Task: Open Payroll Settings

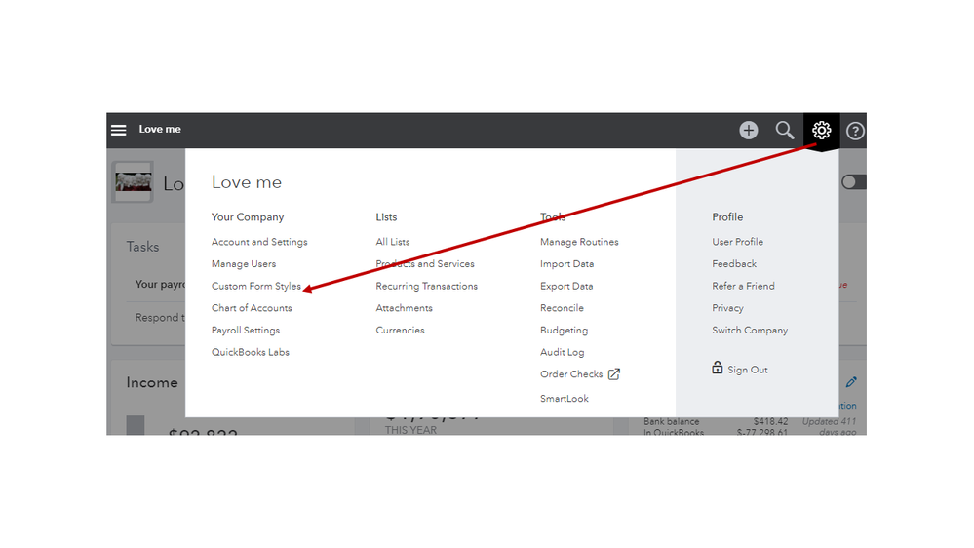Action: coord(246,330)
